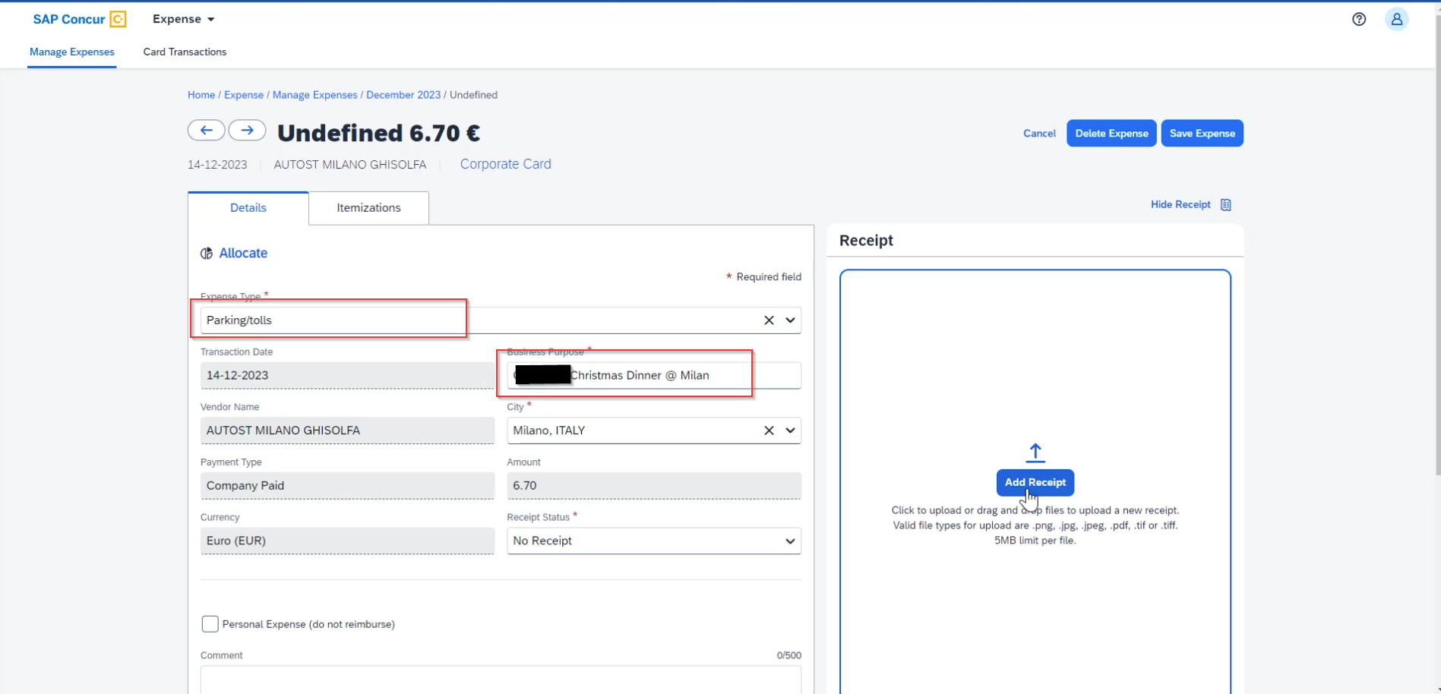Screen dimensions: 1441x694
Task: Click the upload arrow icon in Receipt panel
Action: click(1035, 451)
